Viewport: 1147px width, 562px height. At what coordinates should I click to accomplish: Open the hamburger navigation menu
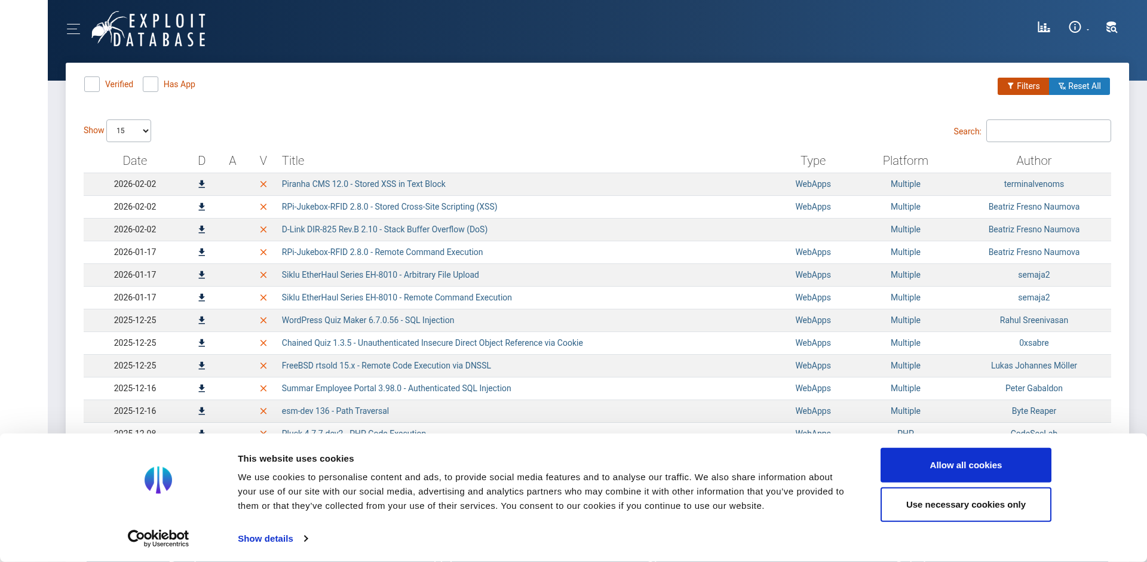pyautogui.click(x=73, y=29)
